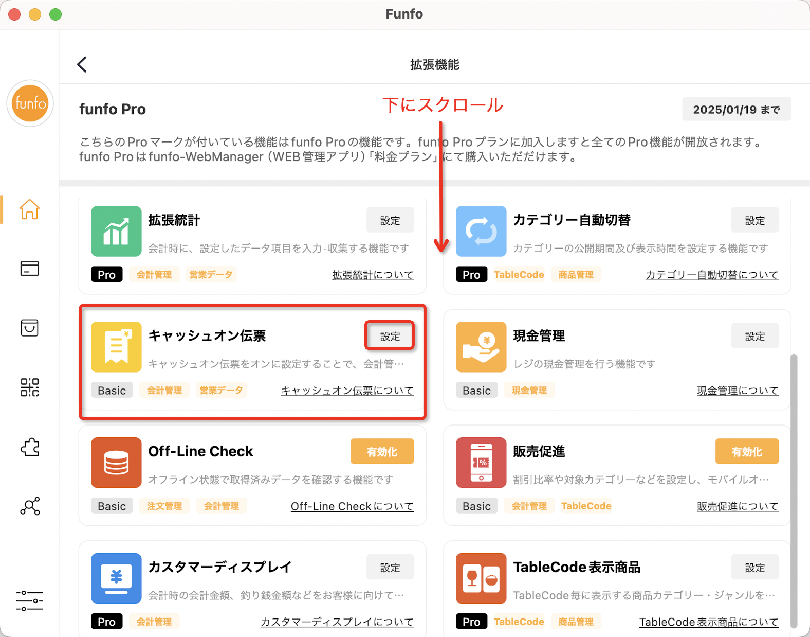810x637 pixels.
Task: Open the カテゴリー自動切替について link
Action: click(x=712, y=275)
